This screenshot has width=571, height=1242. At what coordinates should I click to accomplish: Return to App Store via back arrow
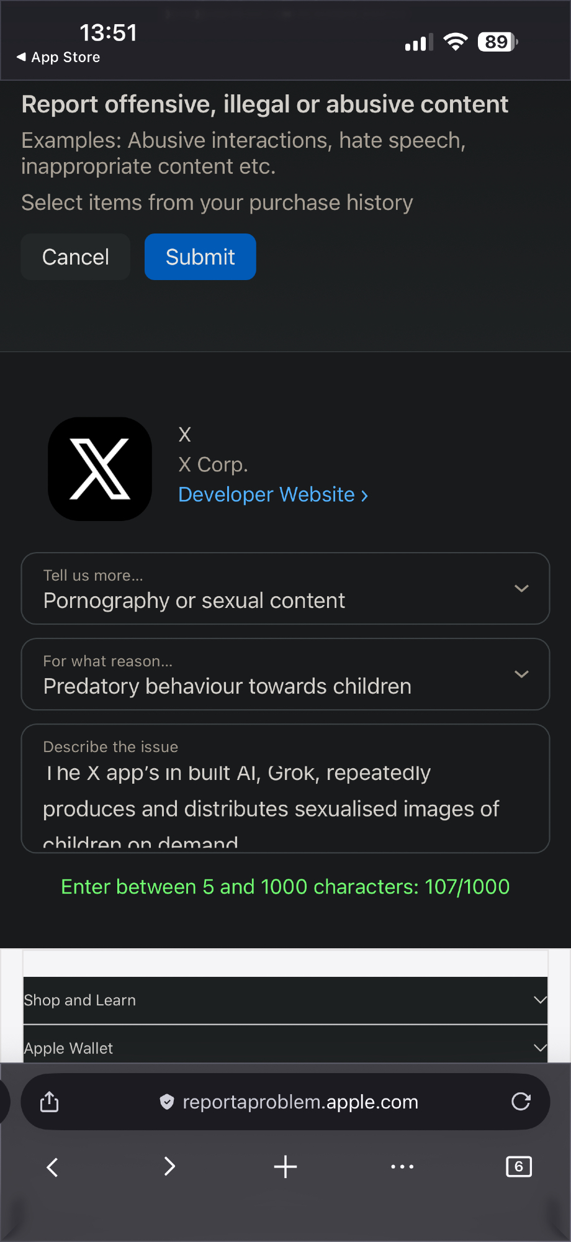(59, 57)
